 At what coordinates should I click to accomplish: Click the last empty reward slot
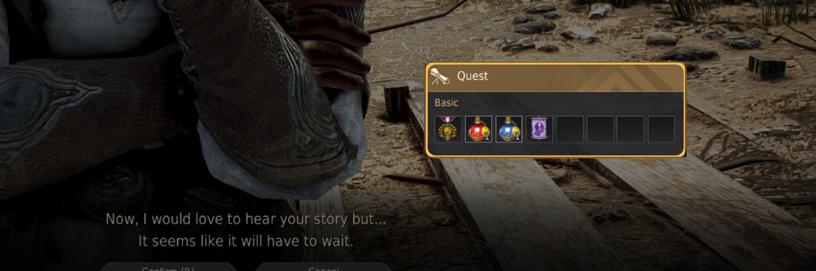tap(661, 129)
